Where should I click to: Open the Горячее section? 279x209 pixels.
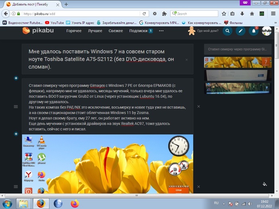pos(74,31)
